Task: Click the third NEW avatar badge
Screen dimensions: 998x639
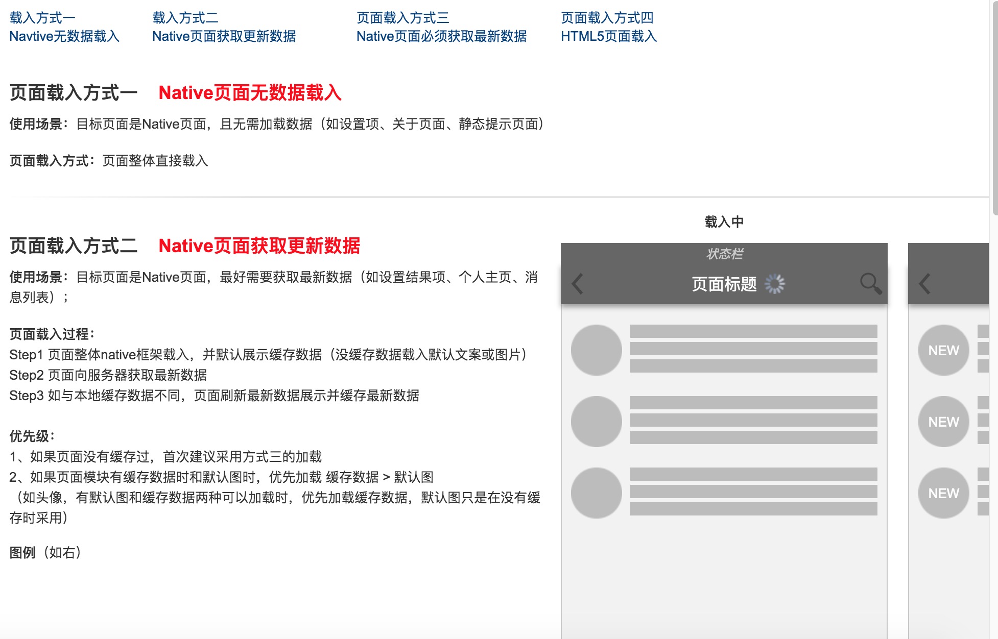Action: pyautogui.click(x=943, y=493)
